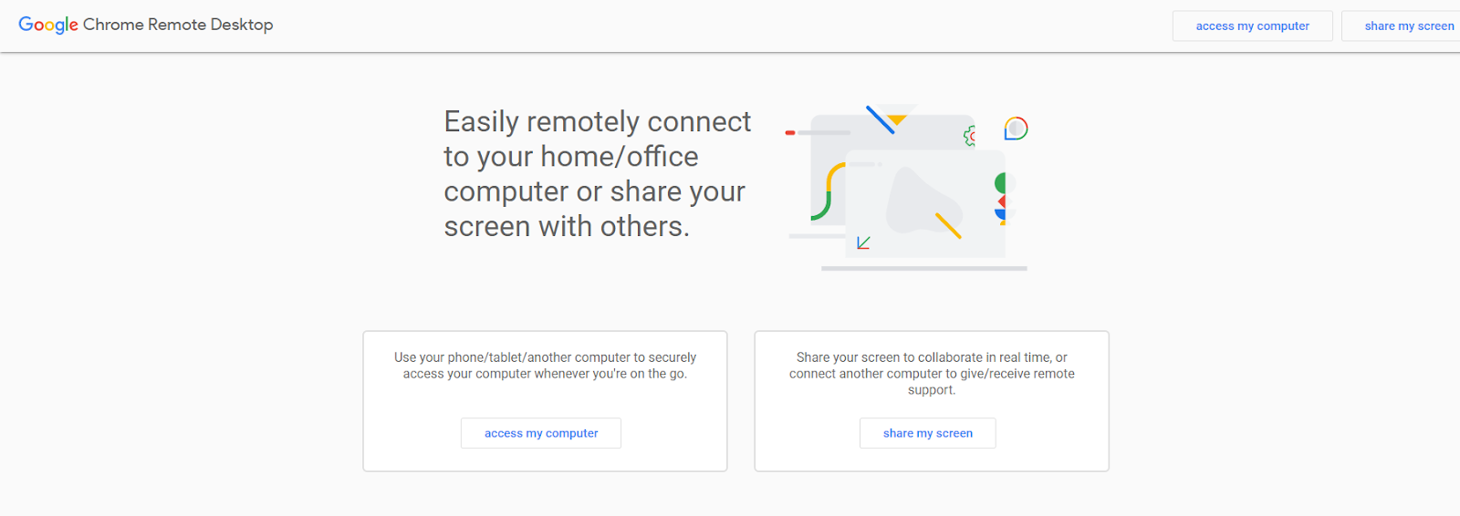The image size is (1460, 516).
Task: Click the 'Share your screen to collaborate' description
Action: pyautogui.click(x=932, y=373)
